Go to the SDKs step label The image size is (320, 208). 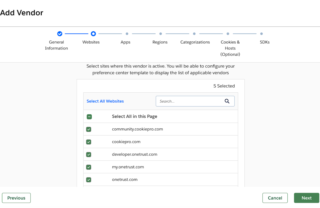coord(265,42)
